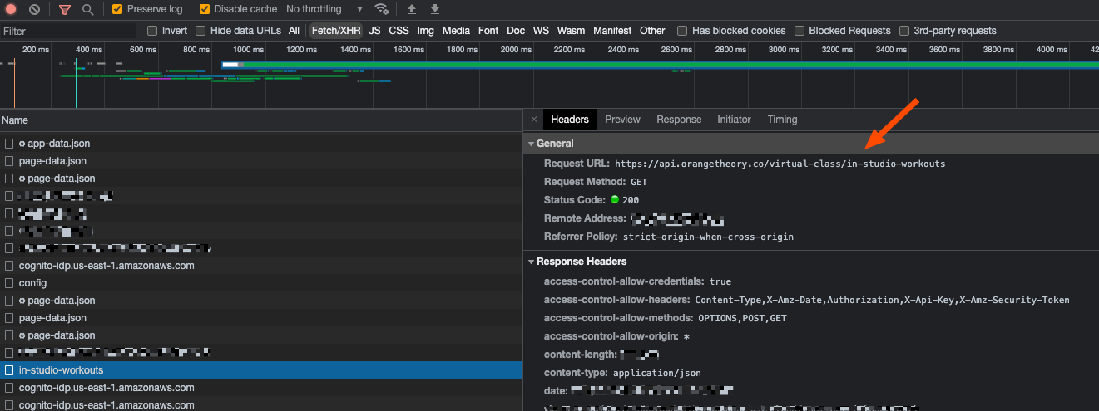Filter by Manifest requests
This screenshot has width=1099, height=411.
click(612, 31)
